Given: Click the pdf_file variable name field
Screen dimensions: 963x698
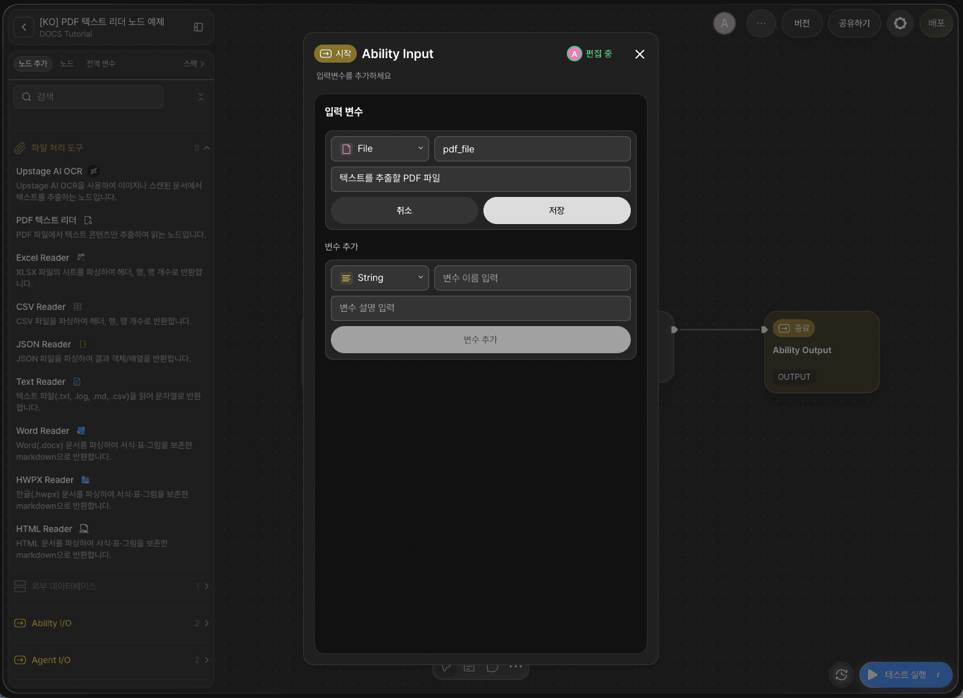Looking at the screenshot, I should coord(533,149).
